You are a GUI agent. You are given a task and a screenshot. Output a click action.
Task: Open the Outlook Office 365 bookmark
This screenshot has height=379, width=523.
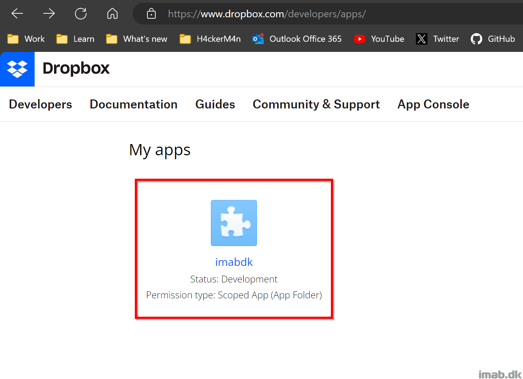point(297,39)
